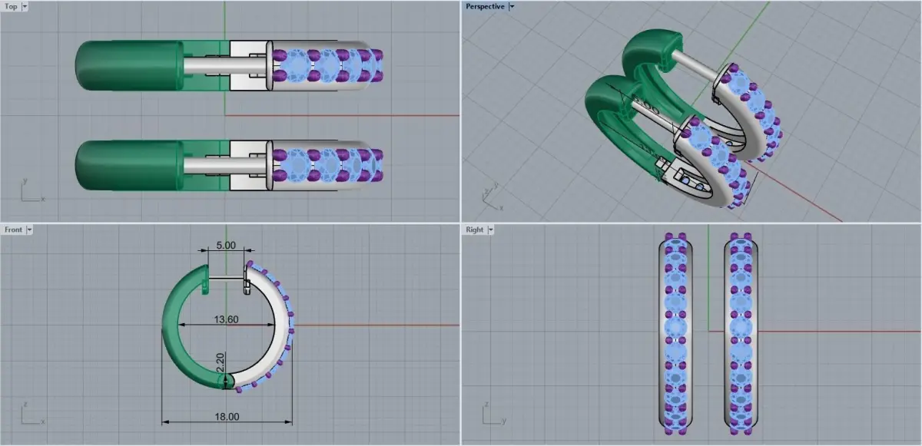Activate the Right viewport title label

[475, 230]
